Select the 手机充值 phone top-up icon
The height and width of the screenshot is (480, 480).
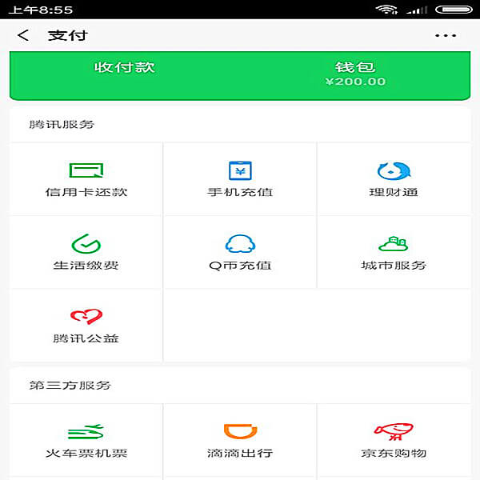coord(240,170)
